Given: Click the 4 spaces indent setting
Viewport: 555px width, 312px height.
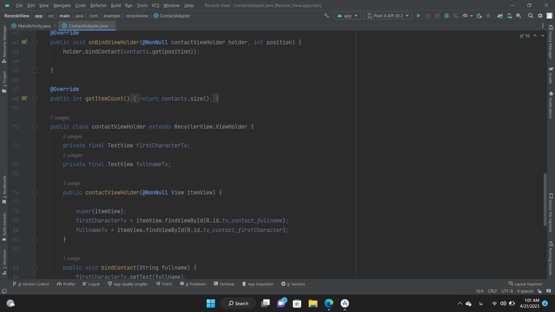Looking at the screenshot, I should (x=525, y=291).
